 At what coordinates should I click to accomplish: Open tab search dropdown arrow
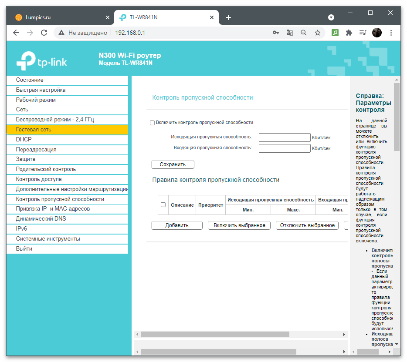tap(331, 17)
